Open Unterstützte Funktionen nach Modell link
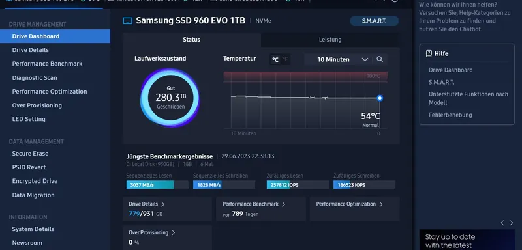The height and width of the screenshot is (250, 522). [468, 98]
